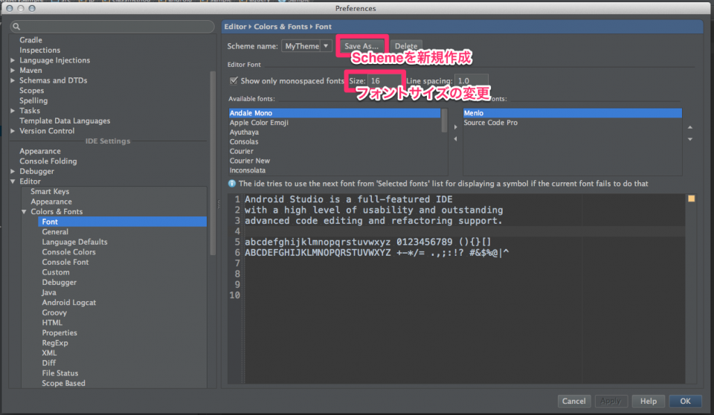Click the Available fonts list scrollbar
Screen dimensions: 714x415
coord(445,120)
